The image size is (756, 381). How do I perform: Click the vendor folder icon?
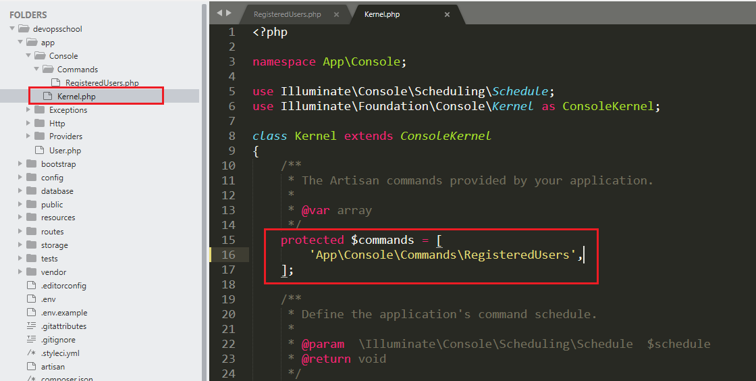(x=31, y=272)
